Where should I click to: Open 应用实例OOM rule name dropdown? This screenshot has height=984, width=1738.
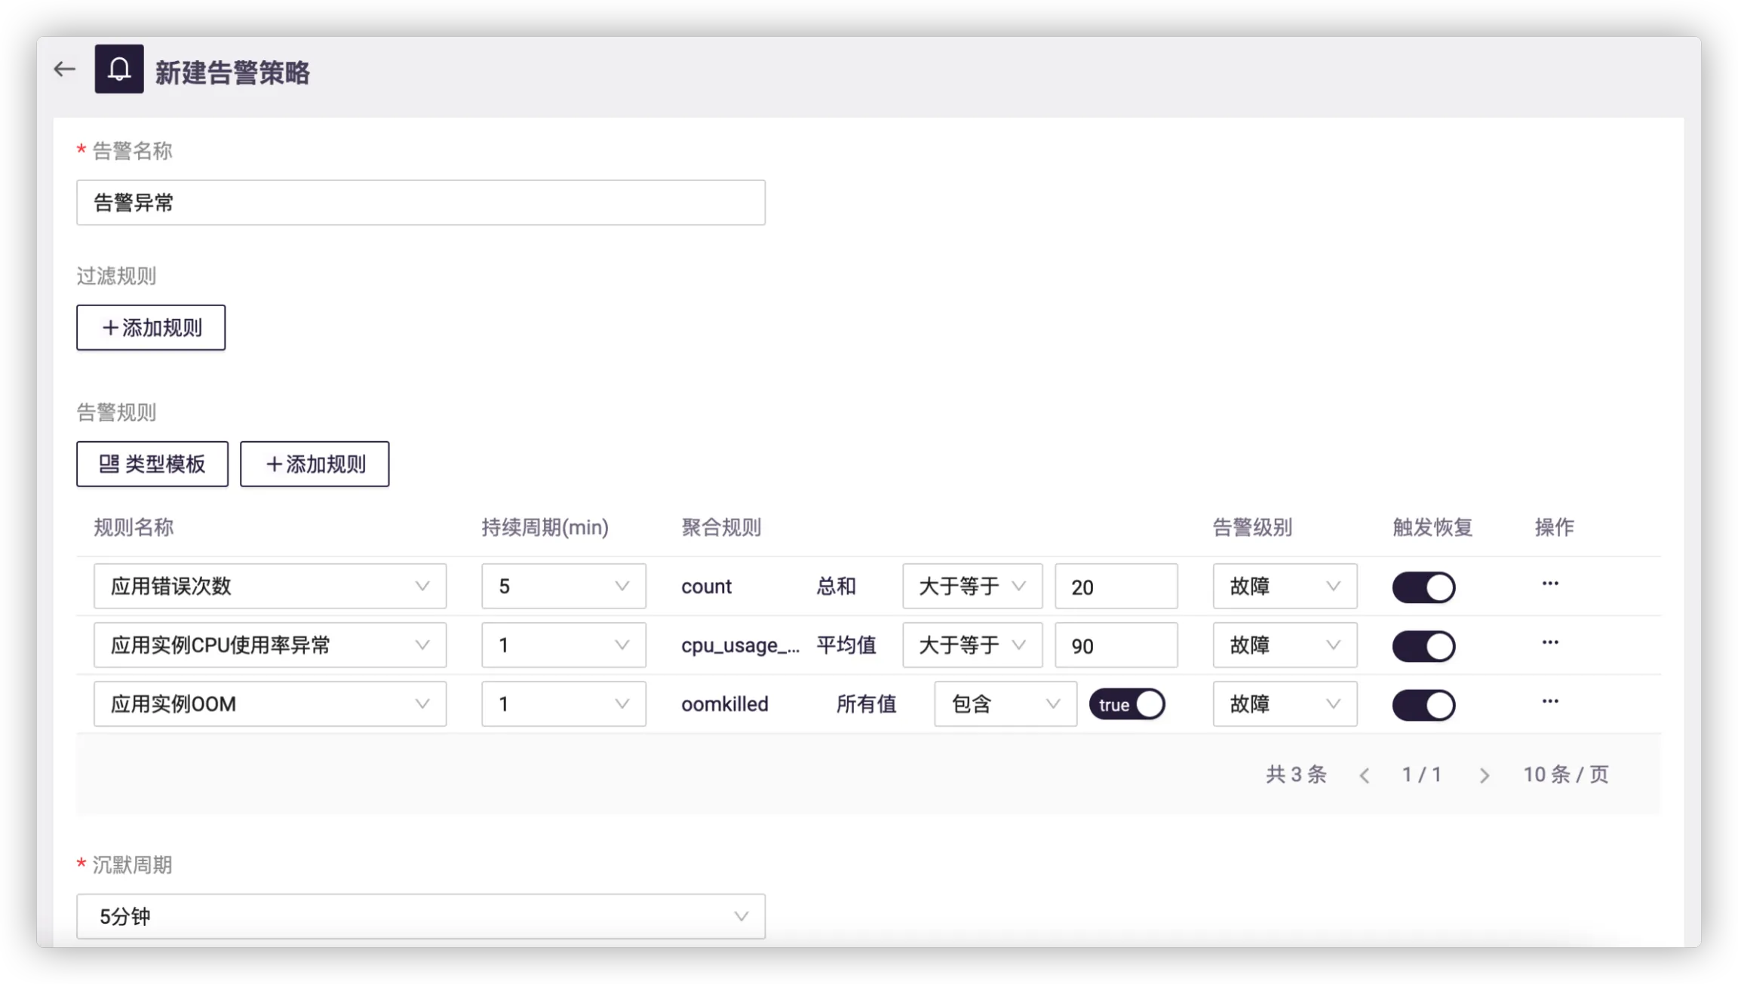pyautogui.click(x=269, y=704)
